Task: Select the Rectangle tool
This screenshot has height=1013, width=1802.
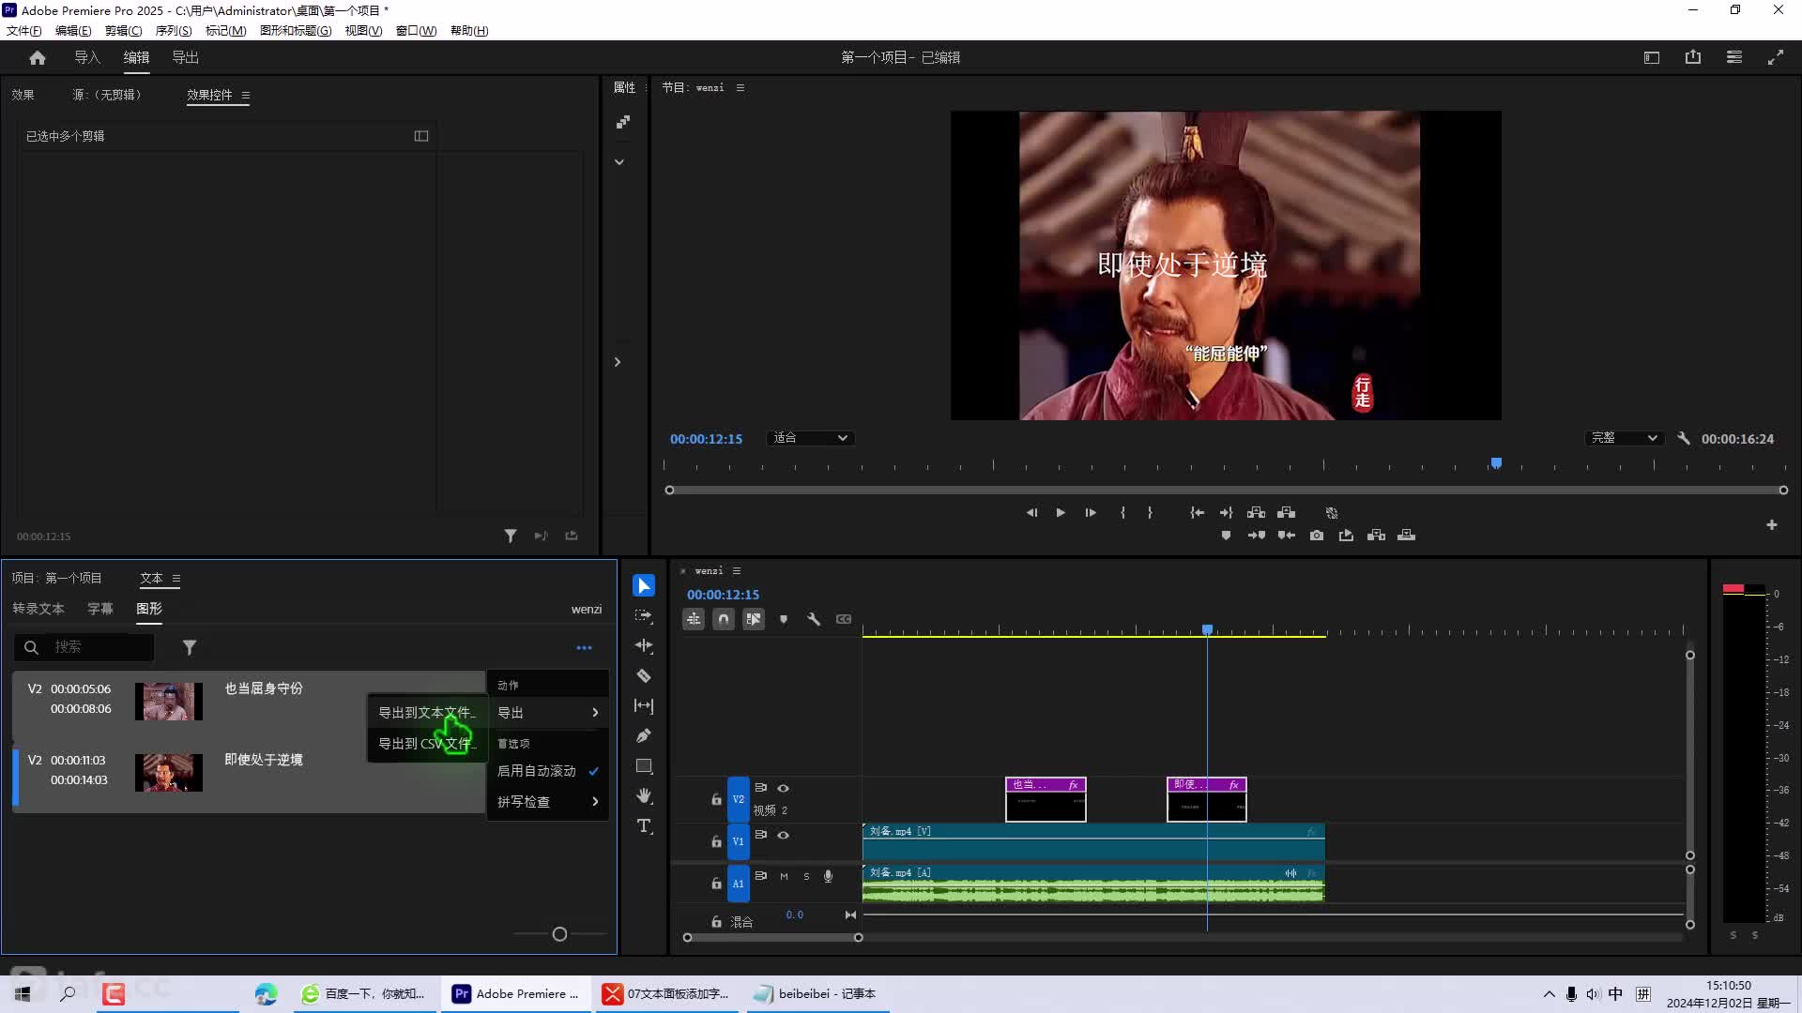Action: click(644, 766)
